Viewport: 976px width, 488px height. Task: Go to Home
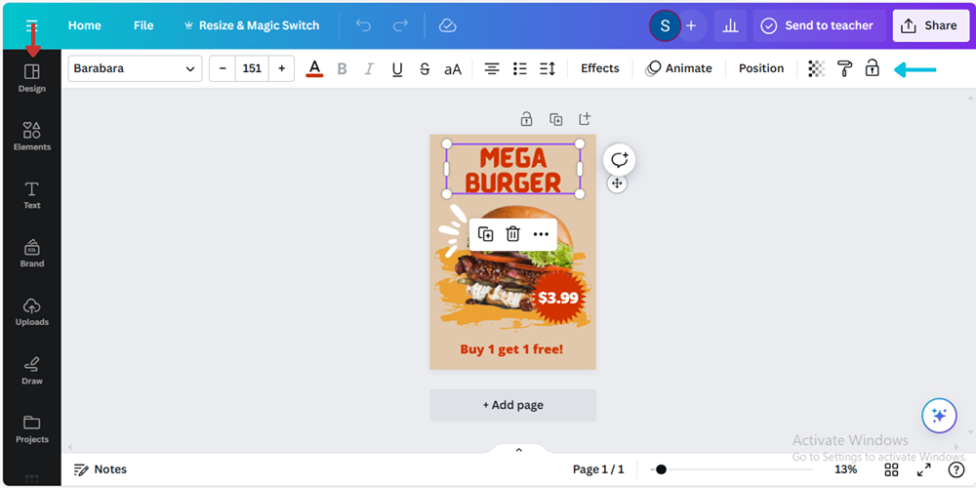[x=85, y=25]
